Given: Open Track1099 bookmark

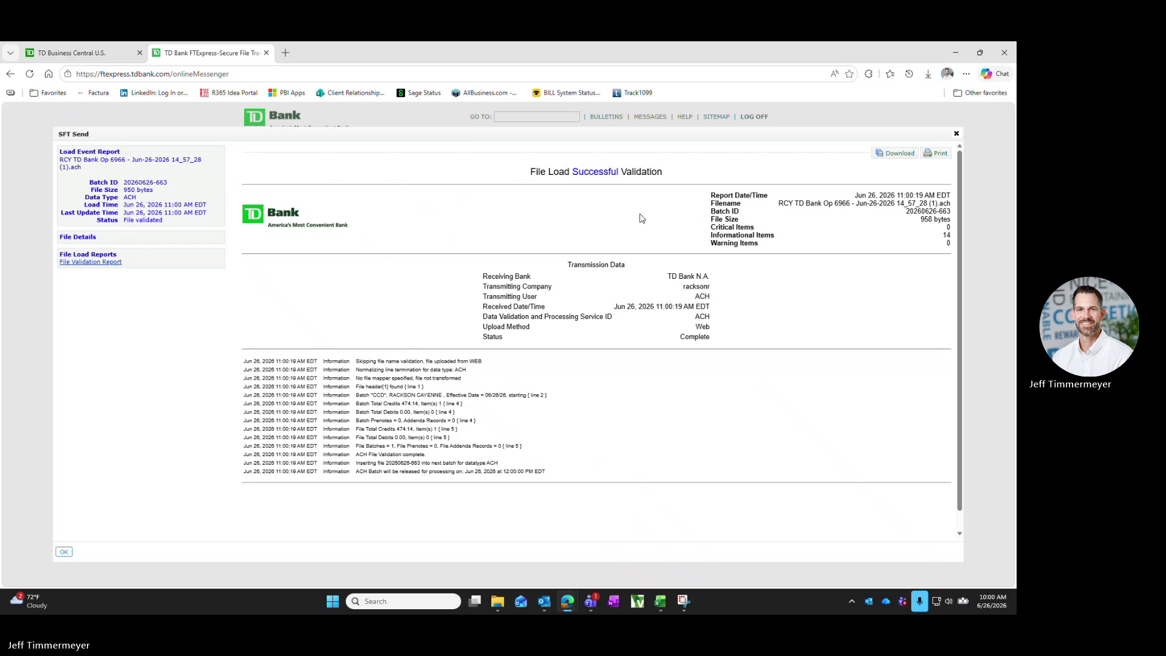Looking at the screenshot, I should pos(632,93).
